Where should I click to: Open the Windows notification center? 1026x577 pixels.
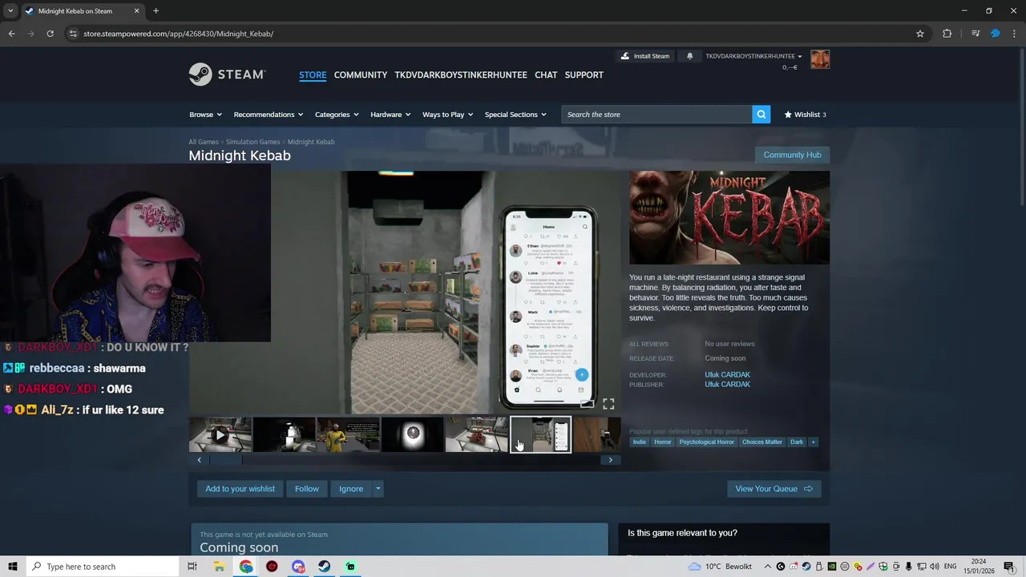(1009, 567)
